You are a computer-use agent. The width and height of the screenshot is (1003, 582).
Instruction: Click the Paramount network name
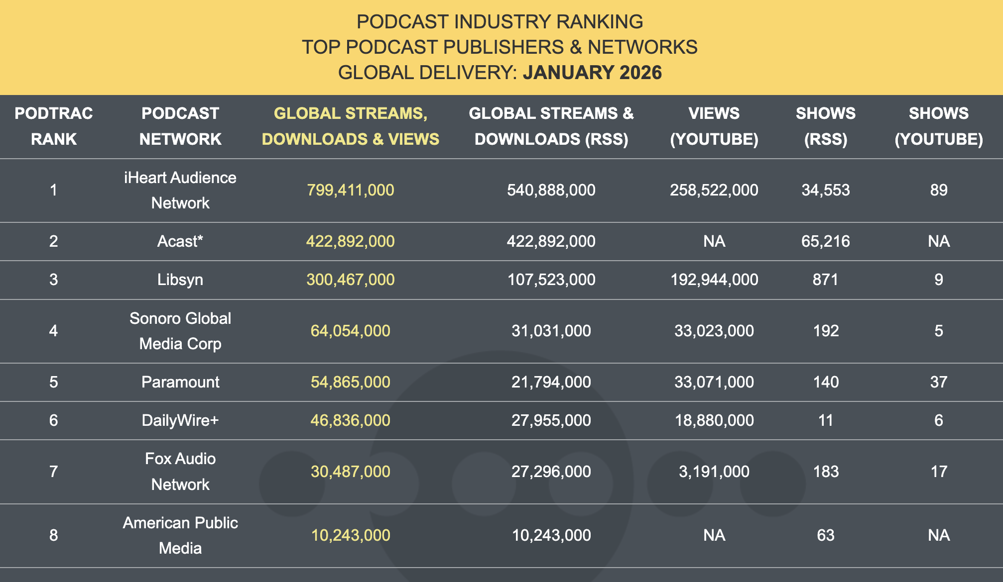click(180, 382)
